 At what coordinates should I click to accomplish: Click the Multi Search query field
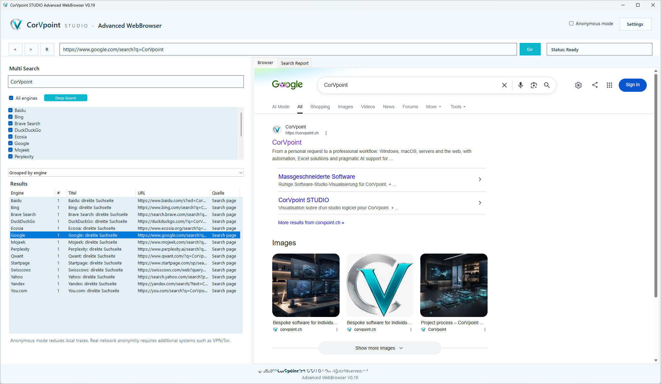click(x=126, y=82)
